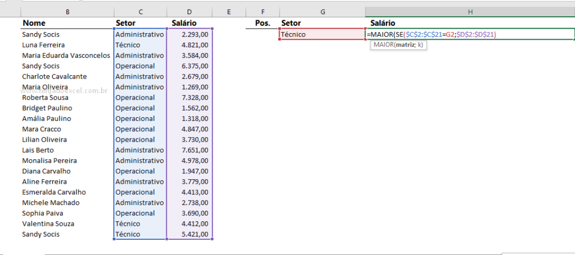The width and height of the screenshot is (575, 255).
Task: Select the name Bridget Paulino
Action: 47,108
